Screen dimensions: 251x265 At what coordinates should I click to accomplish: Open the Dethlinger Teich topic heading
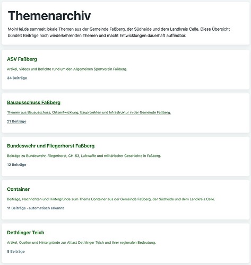25,233
